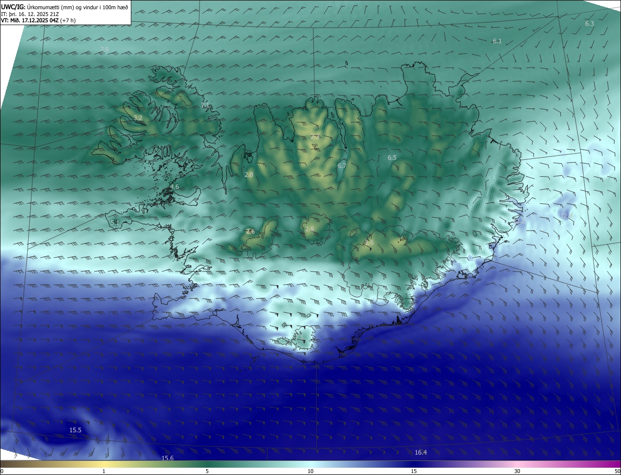Click the colorbar tick labeled 1

104,471
